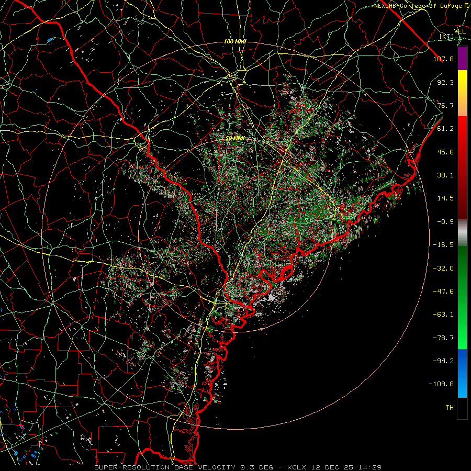Click the 50 NMI range ring label

click(235, 138)
